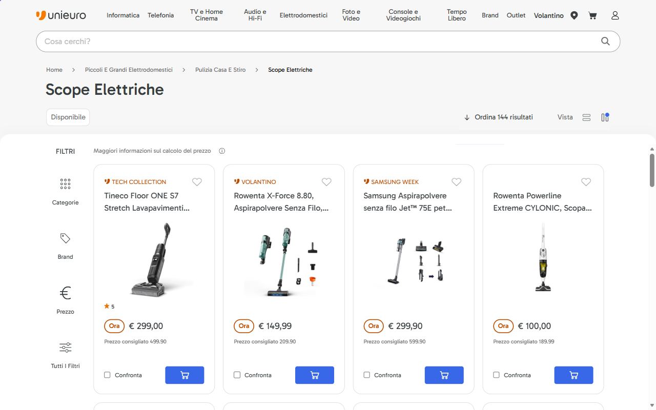
Task: Add Rowenta Powerline Extreme to wishlist
Action: click(x=586, y=182)
